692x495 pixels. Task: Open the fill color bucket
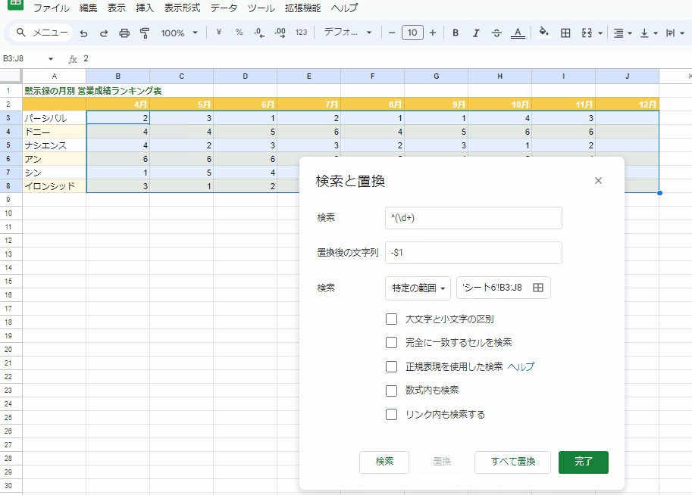[543, 32]
